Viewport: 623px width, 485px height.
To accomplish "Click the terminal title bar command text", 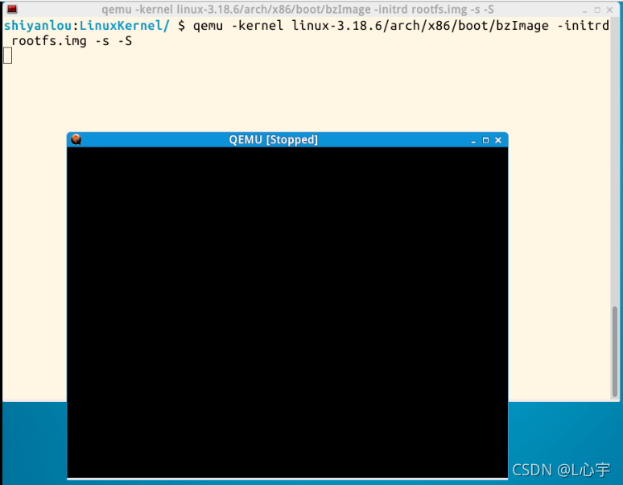I will pos(298,9).
